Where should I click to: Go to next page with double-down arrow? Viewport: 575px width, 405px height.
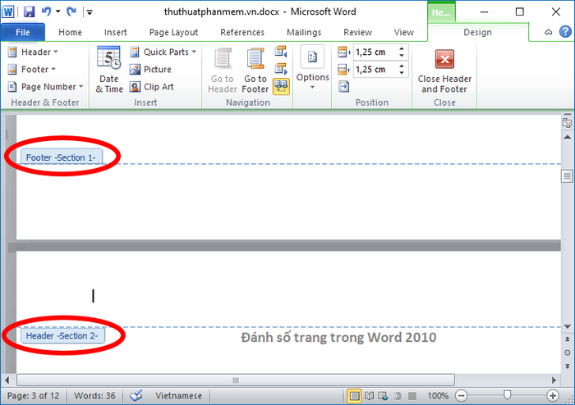pyautogui.click(x=568, y=366)
